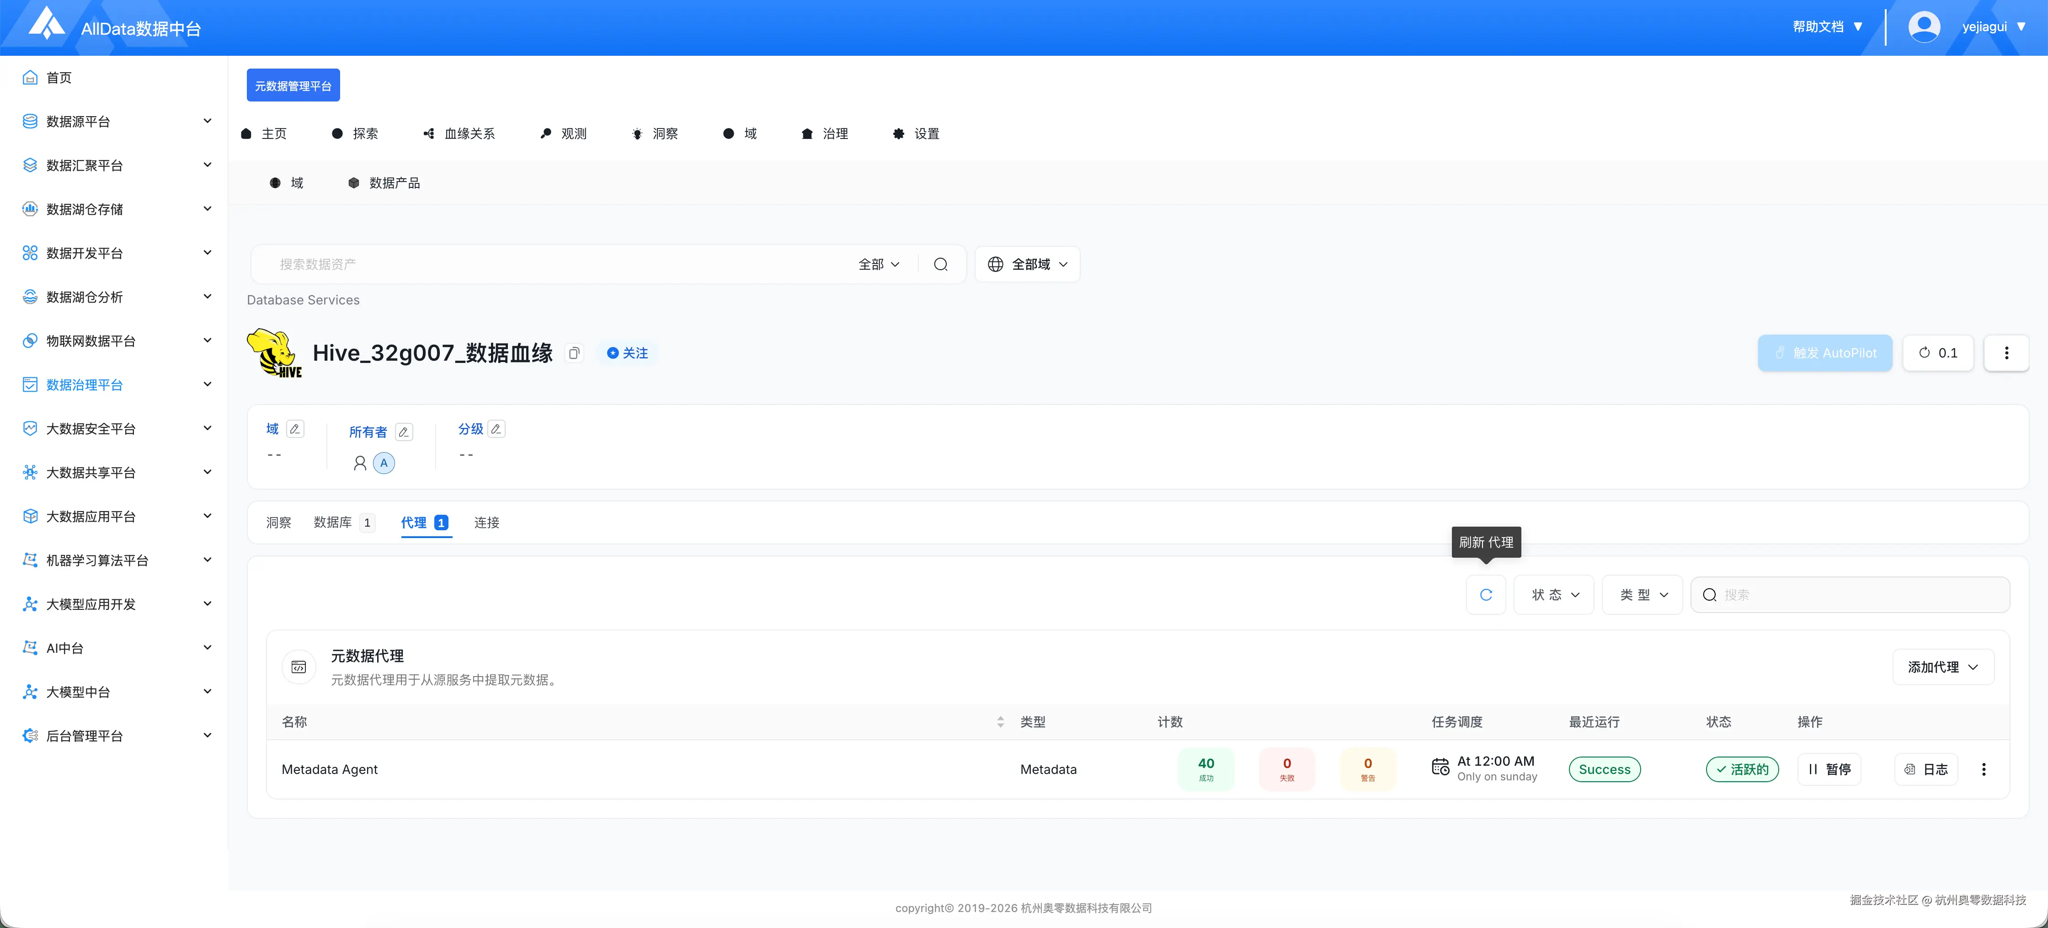The width and height of the screenshot is (2048, 928).
Task: Open the 治理 navigation item
Action: (x=824, y=133)
